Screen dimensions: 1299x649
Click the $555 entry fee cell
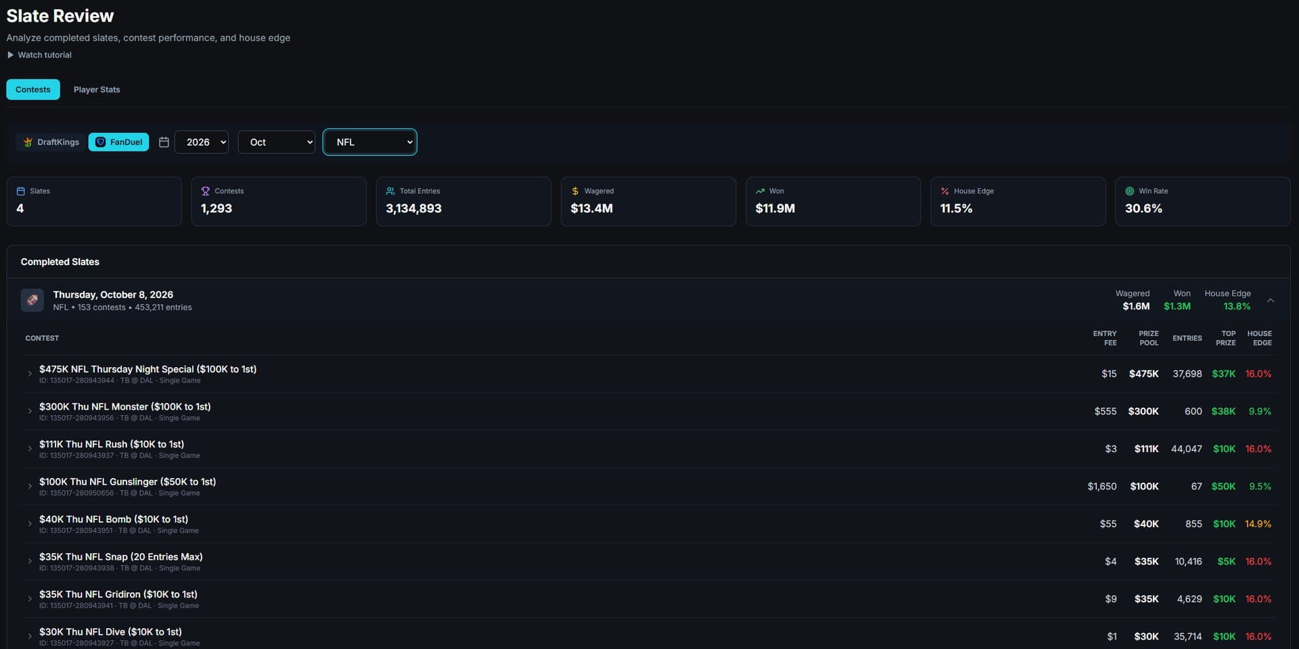pos(1106,411)
